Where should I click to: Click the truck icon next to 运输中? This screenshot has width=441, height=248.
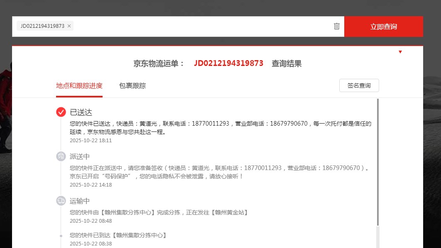(x=61, y=201)
